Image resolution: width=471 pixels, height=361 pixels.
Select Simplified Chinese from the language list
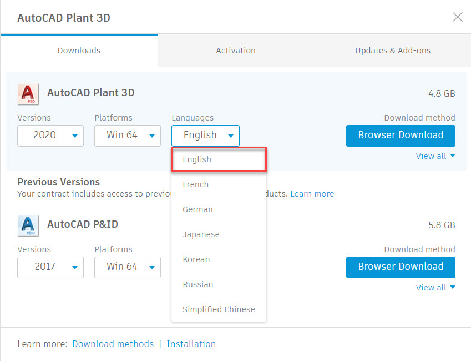point(219,309)
